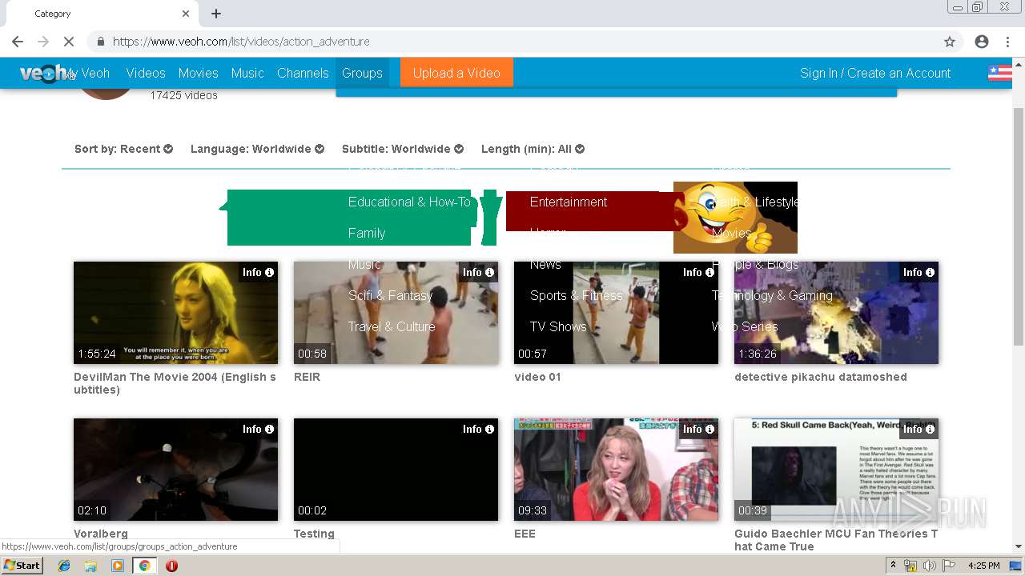Select the Family category
Viewport: 1025px width, 576px height.
pyautogui.click(x=367, y=233)
